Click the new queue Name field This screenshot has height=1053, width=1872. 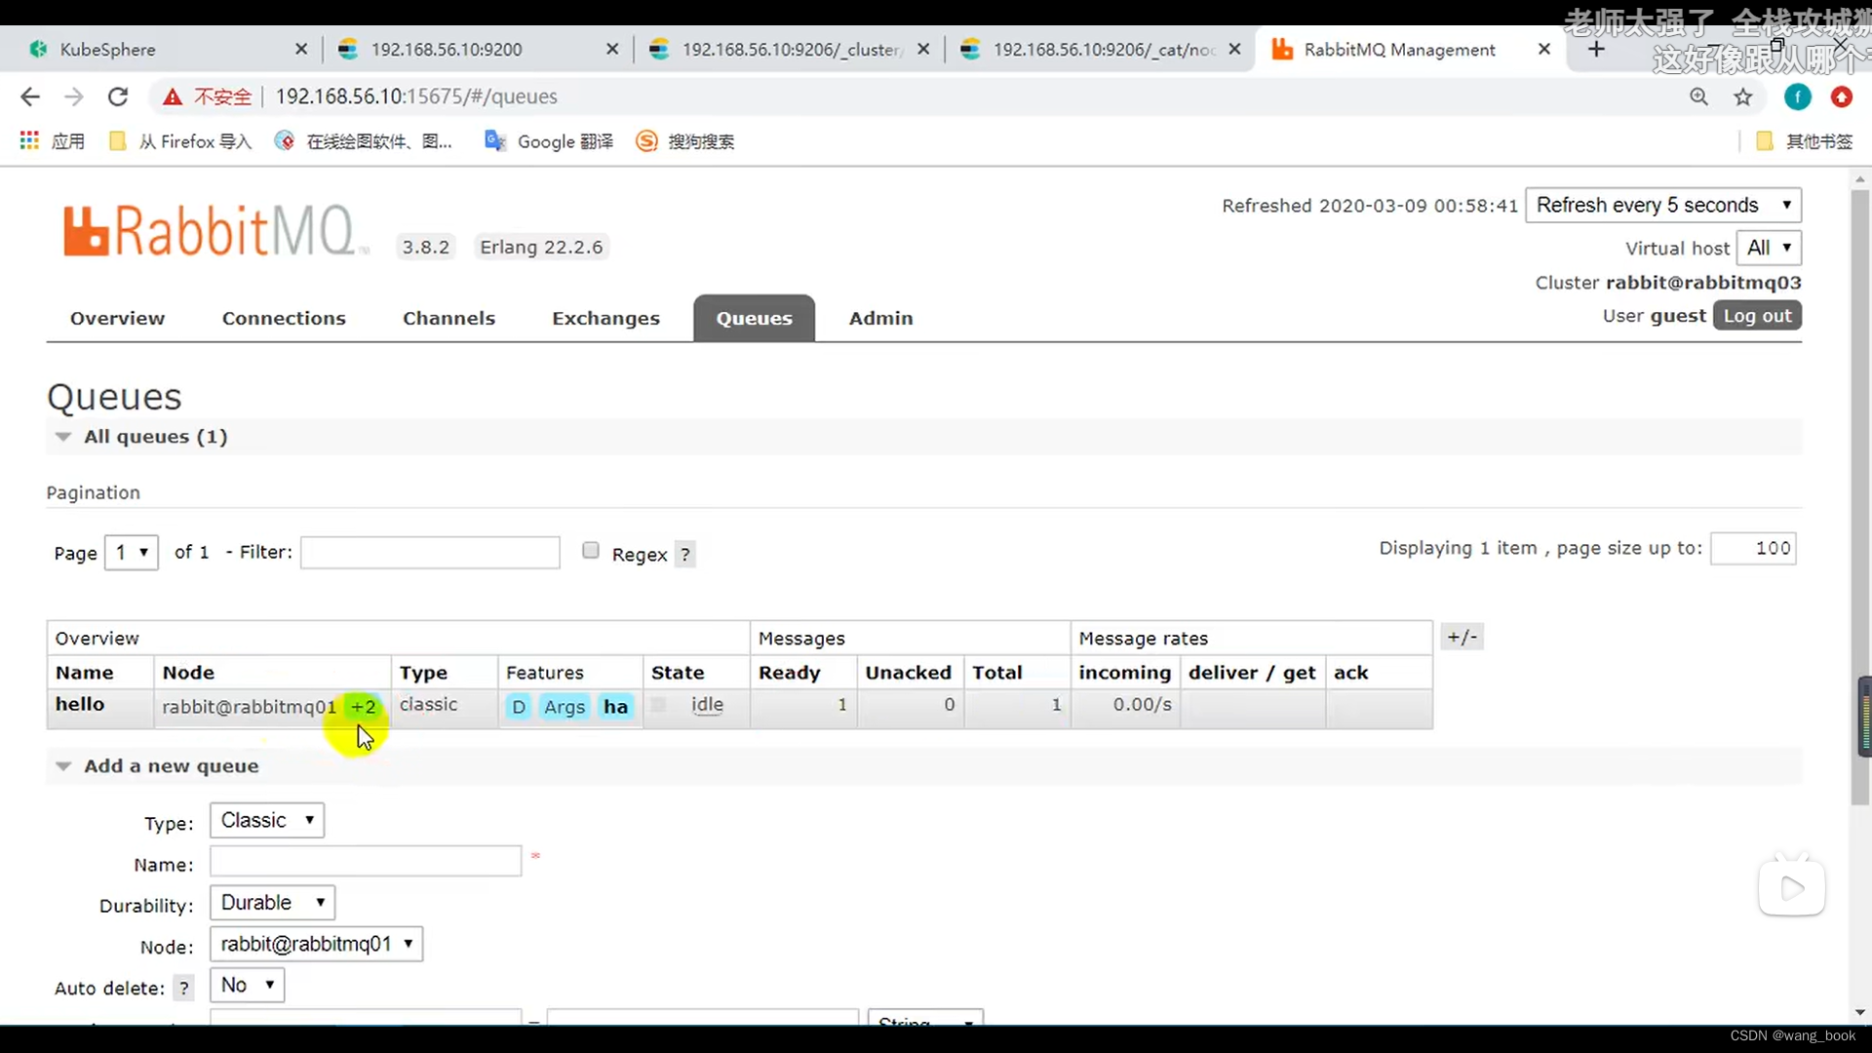[x=366, y=862]
